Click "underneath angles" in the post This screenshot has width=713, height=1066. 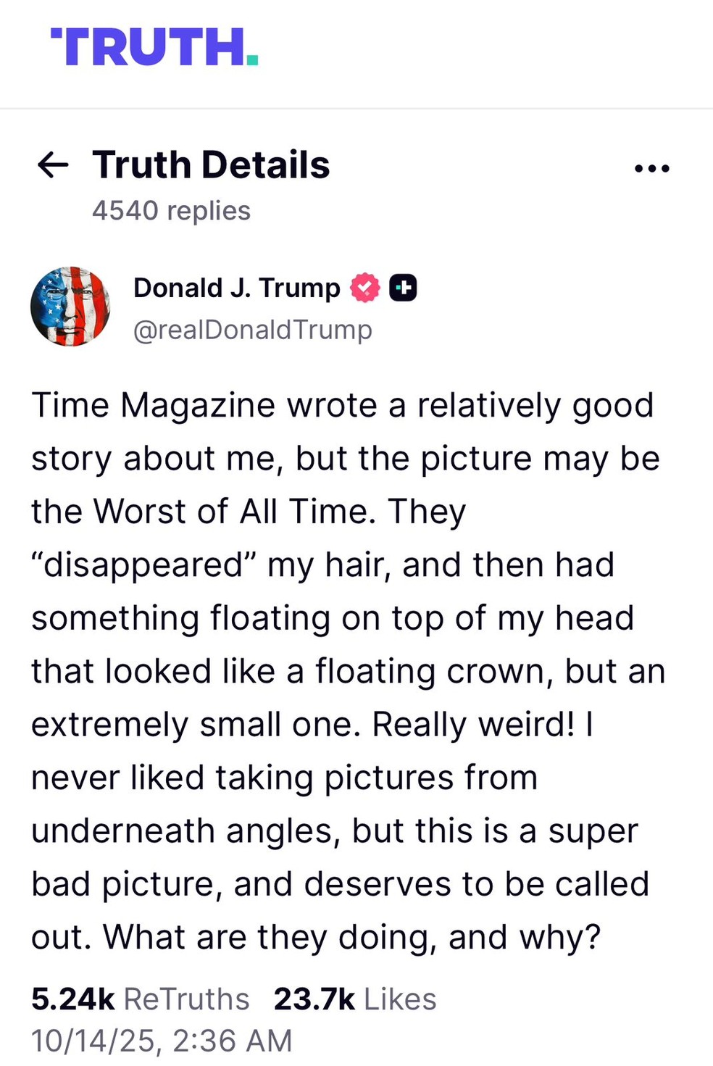coord(185,831)
